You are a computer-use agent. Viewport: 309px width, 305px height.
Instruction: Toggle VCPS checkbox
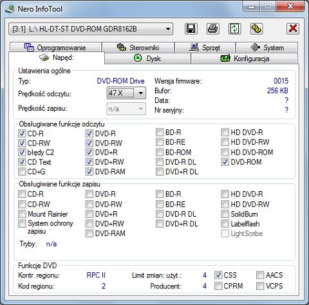[x=260, y=286]
